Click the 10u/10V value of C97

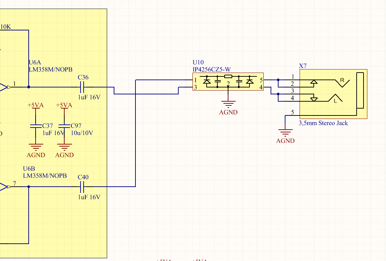click(x=82, y=133)
